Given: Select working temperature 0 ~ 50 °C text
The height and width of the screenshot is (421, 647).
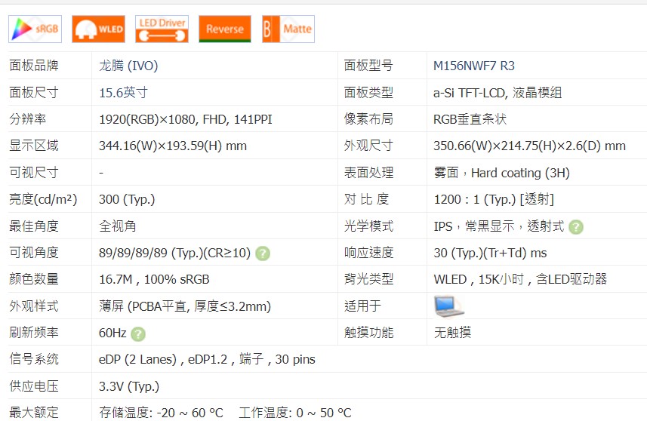Looking at the screenshot, I should tap(295, 413).
